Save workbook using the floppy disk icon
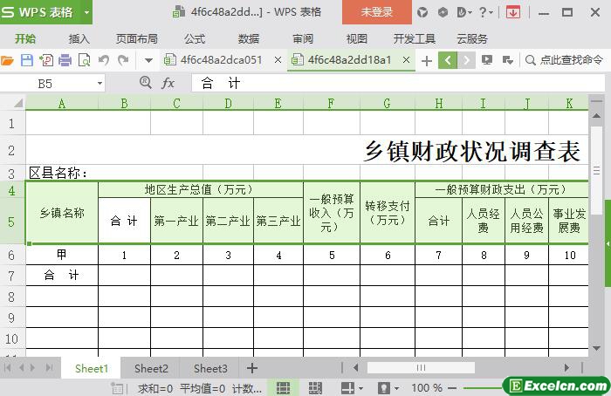 [x=27, y=60]
